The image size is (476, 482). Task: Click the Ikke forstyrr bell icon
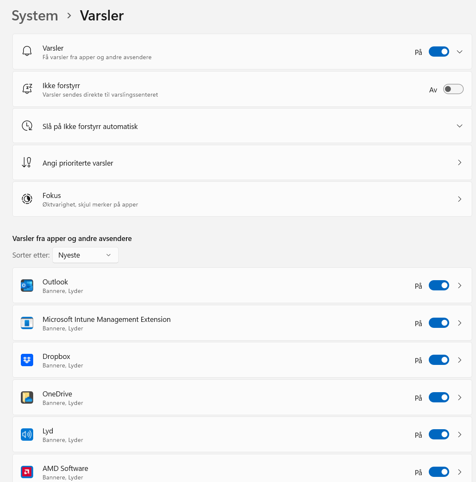[x=27, y=89]
